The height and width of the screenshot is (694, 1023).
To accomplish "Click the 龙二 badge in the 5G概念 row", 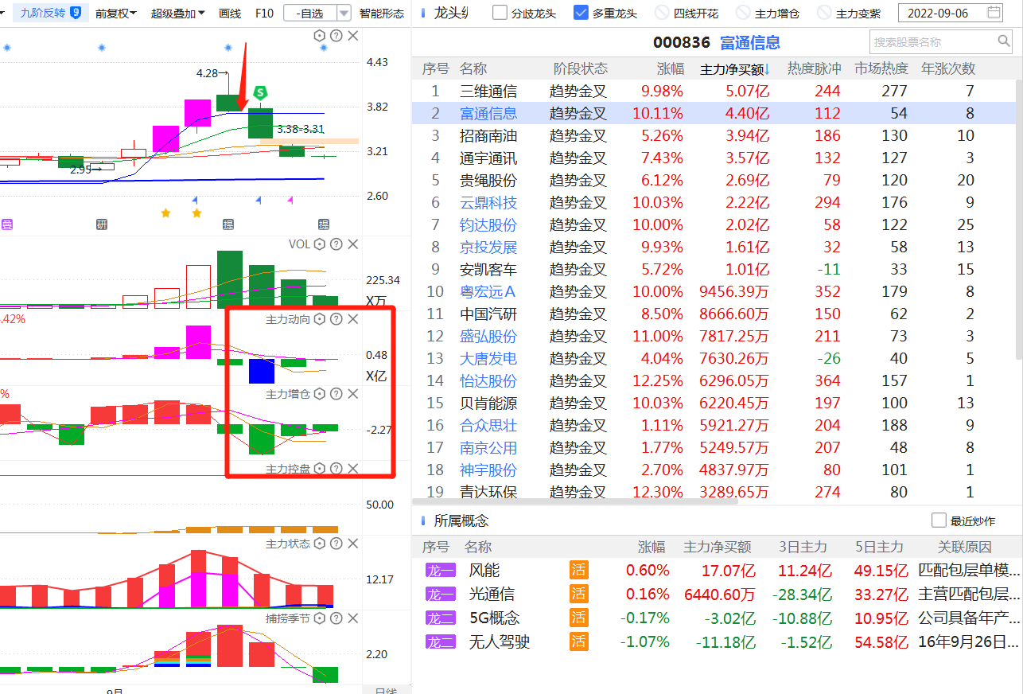I will tap(440, 618).
